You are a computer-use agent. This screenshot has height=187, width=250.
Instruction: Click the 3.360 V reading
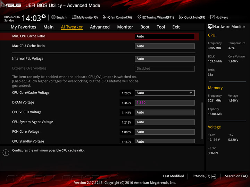(x=213, y=153)
